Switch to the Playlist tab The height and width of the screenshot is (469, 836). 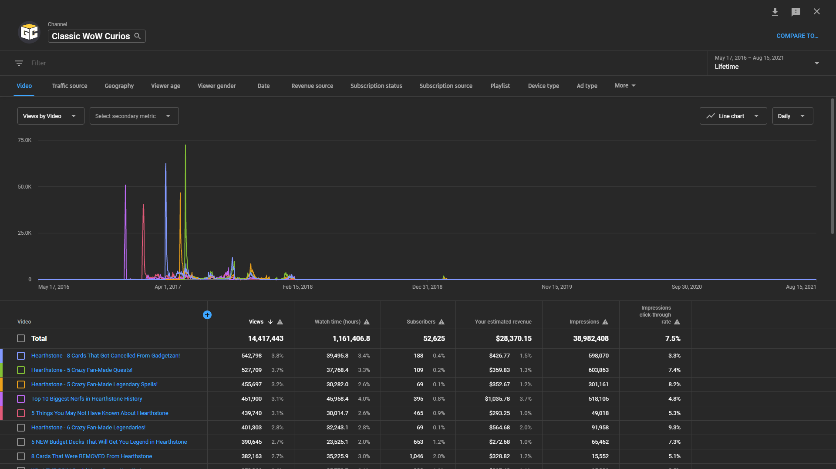pos(500,86)
